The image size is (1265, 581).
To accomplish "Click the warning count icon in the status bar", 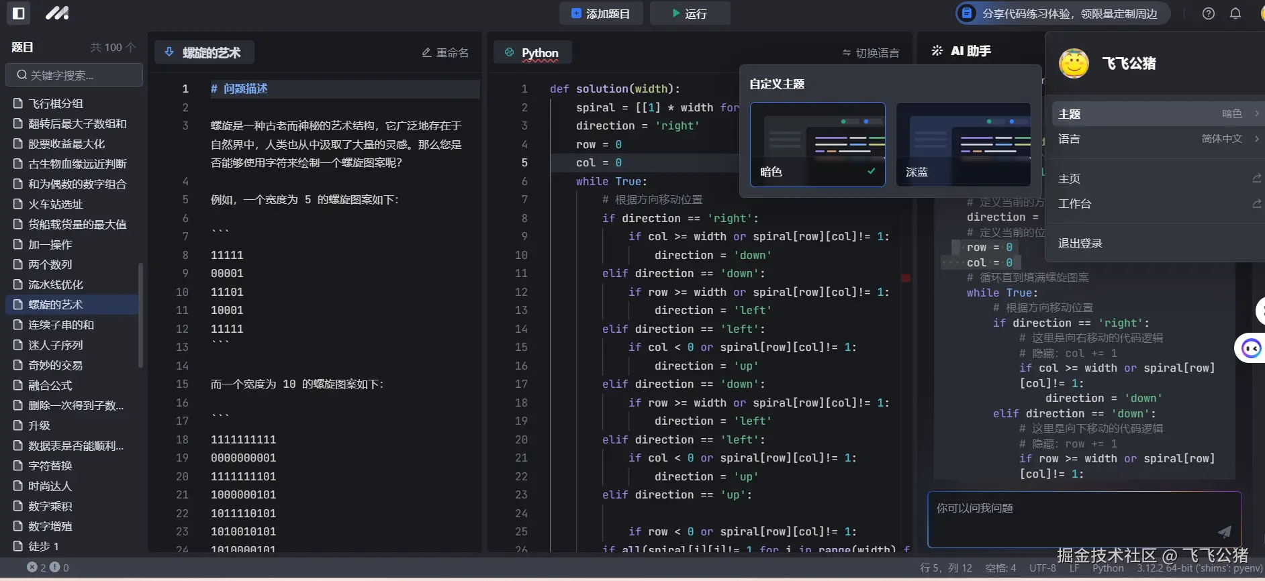I will coord(55,567).
